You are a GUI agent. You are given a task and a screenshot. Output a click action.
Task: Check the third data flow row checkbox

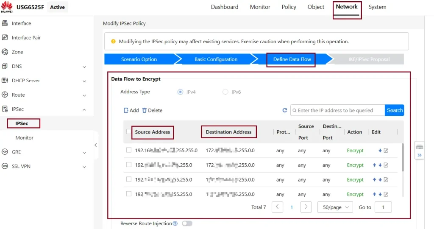(x=129, y=179)
